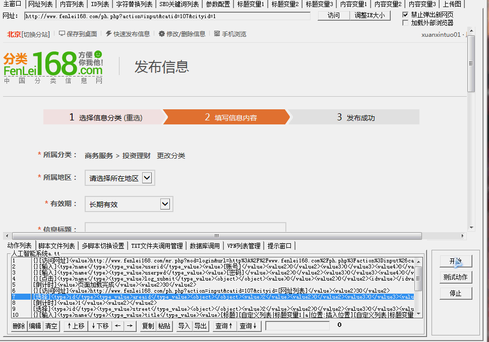Open the 请选择所在地区 dropdown
The height and width of the screenshot is (342, 489).
coord(120,178)
